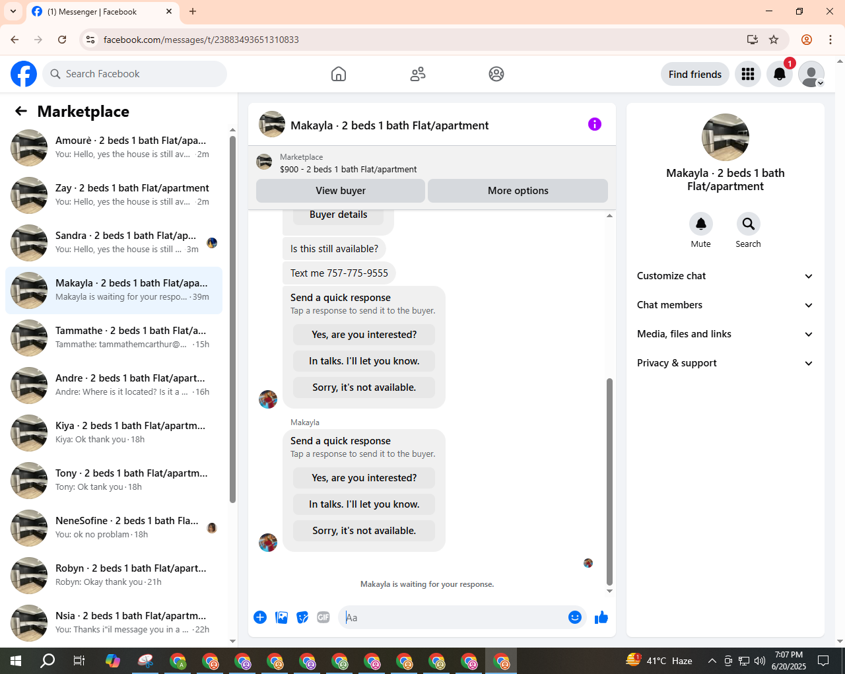Click Find friends button
Screen dimensions: 845x674
(695, 74)
